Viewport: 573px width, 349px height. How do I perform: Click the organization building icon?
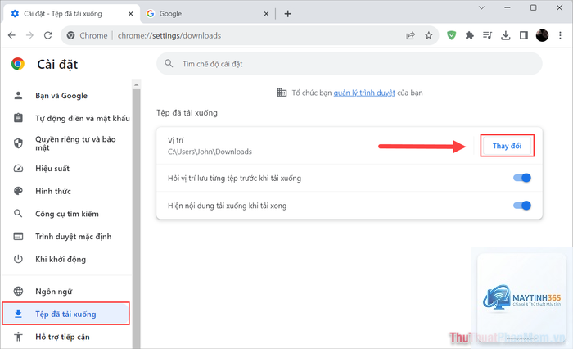282,93
